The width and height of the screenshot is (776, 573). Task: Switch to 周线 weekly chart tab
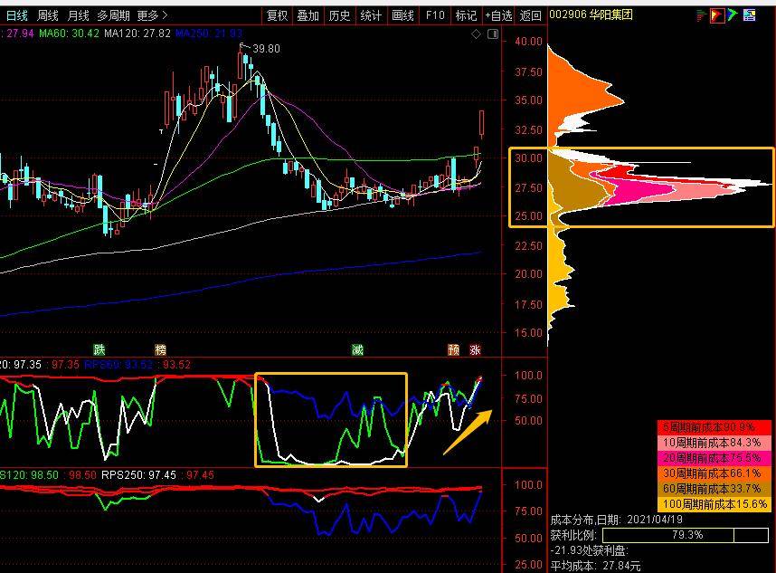click(47, 15)
